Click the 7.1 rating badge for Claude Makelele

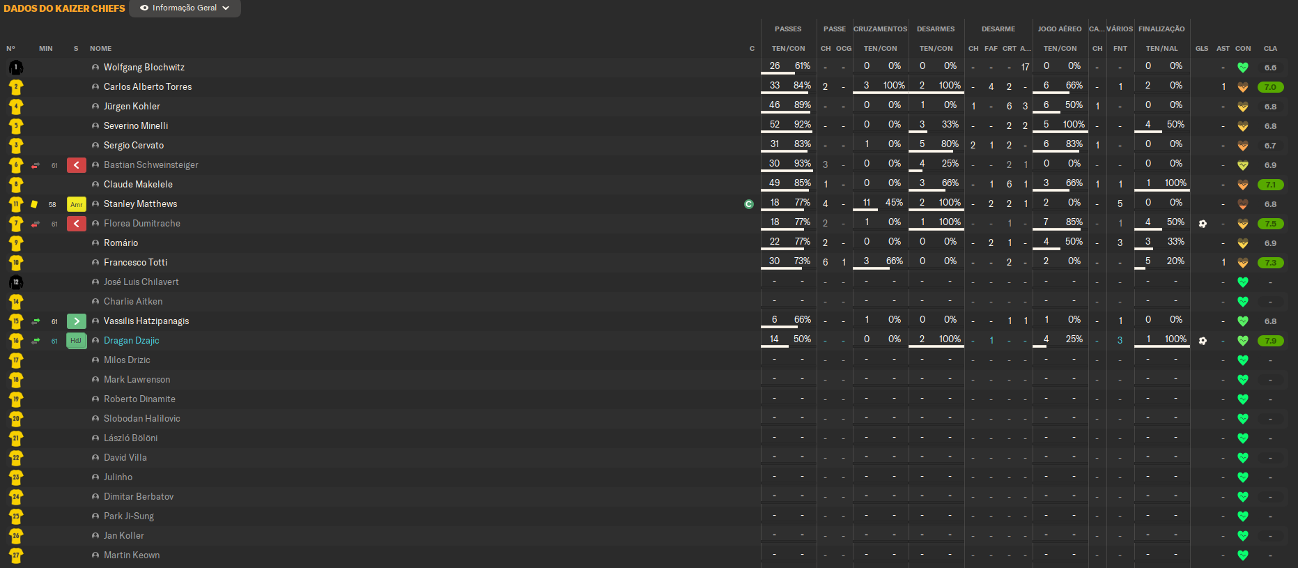(x=1271, y=185)
